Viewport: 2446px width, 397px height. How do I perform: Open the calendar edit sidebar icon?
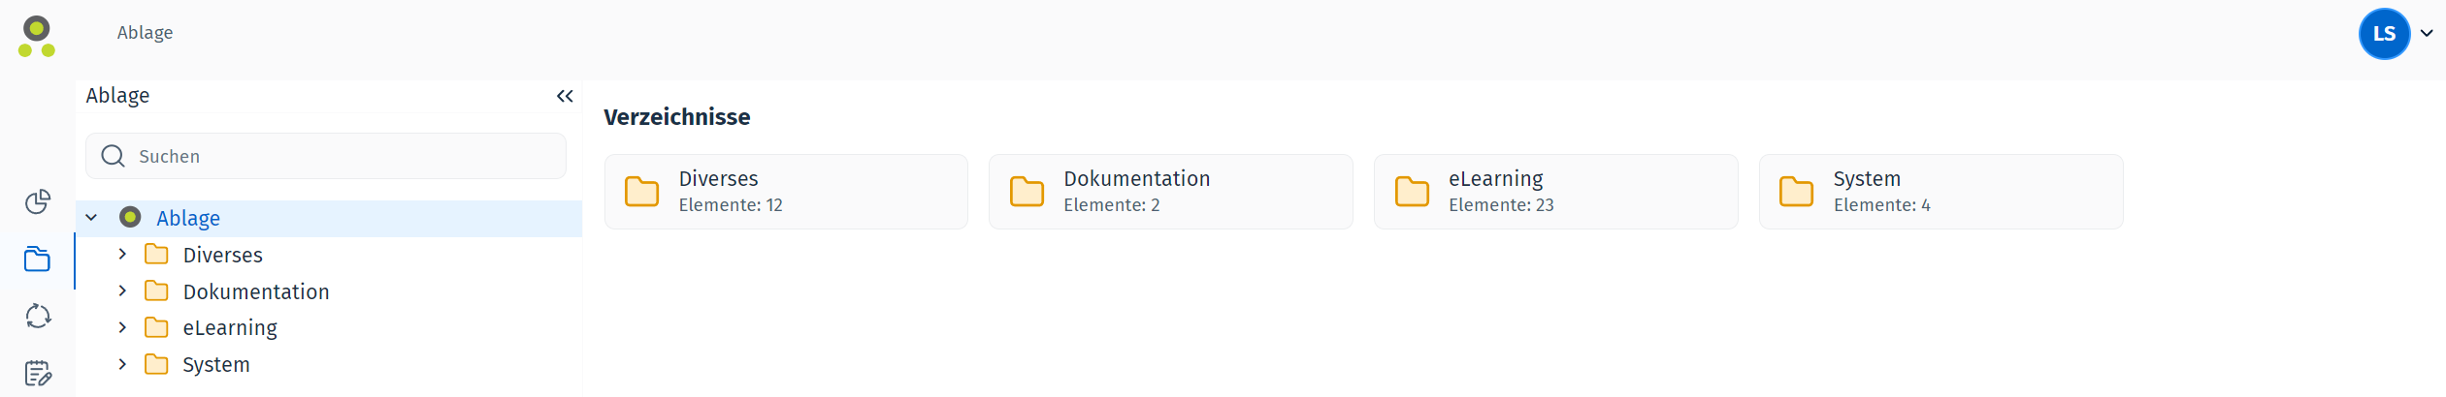(x=37, y=374)
